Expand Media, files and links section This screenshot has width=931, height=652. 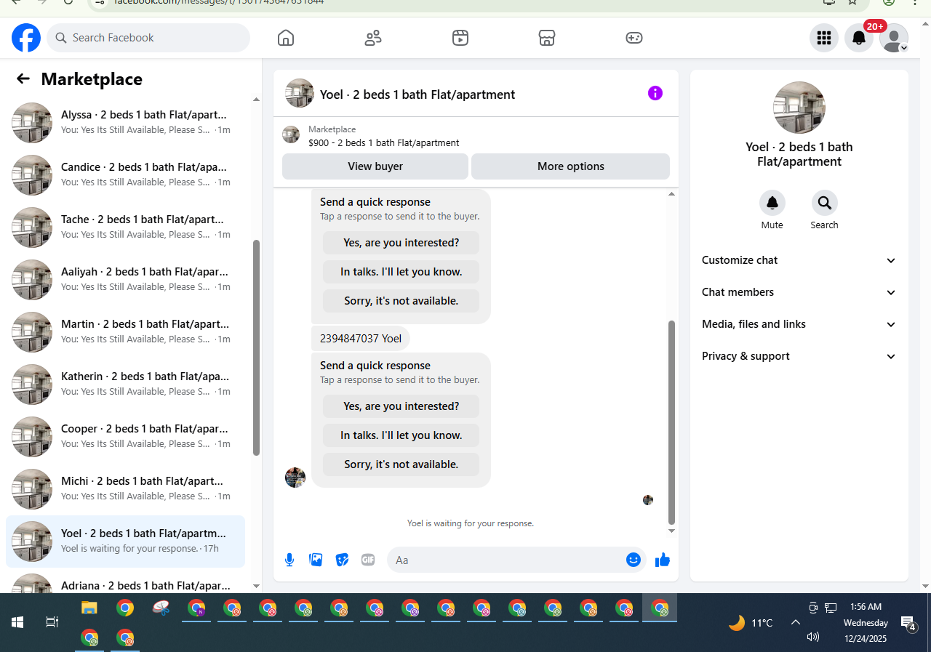point(799,324)
